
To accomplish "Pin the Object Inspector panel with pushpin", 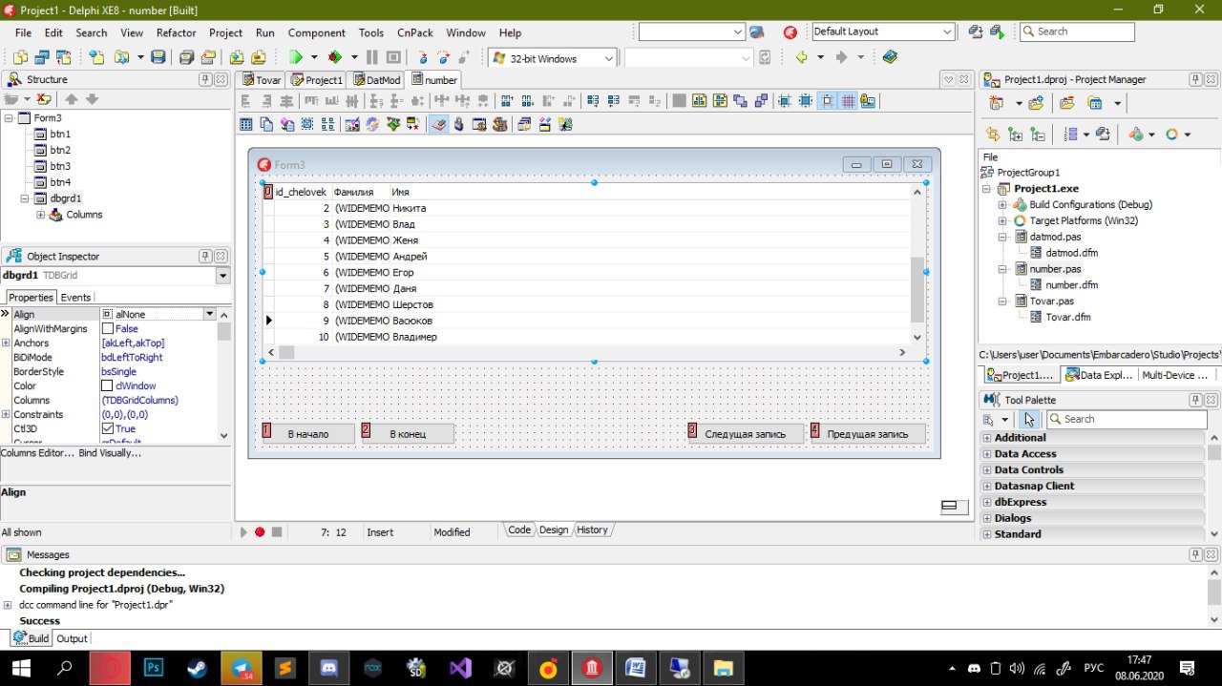I will click(205, 256).
